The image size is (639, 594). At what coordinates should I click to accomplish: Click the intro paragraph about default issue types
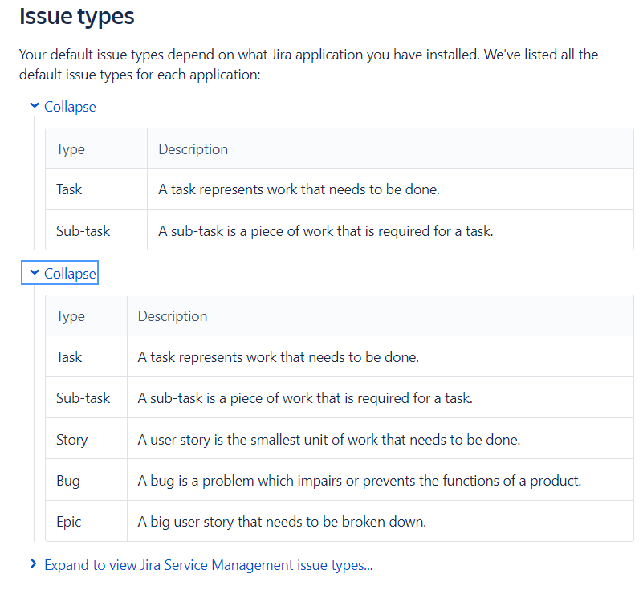click(x=308, y=64)
